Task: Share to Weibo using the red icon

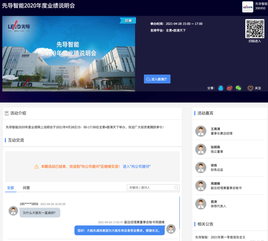Action: point(229,88)
